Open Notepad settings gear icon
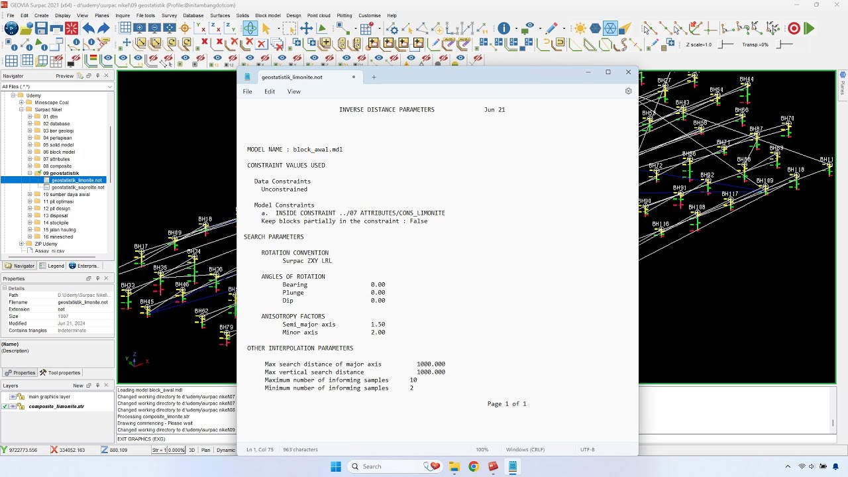The image size is (848, 477). tap(629, 91)
